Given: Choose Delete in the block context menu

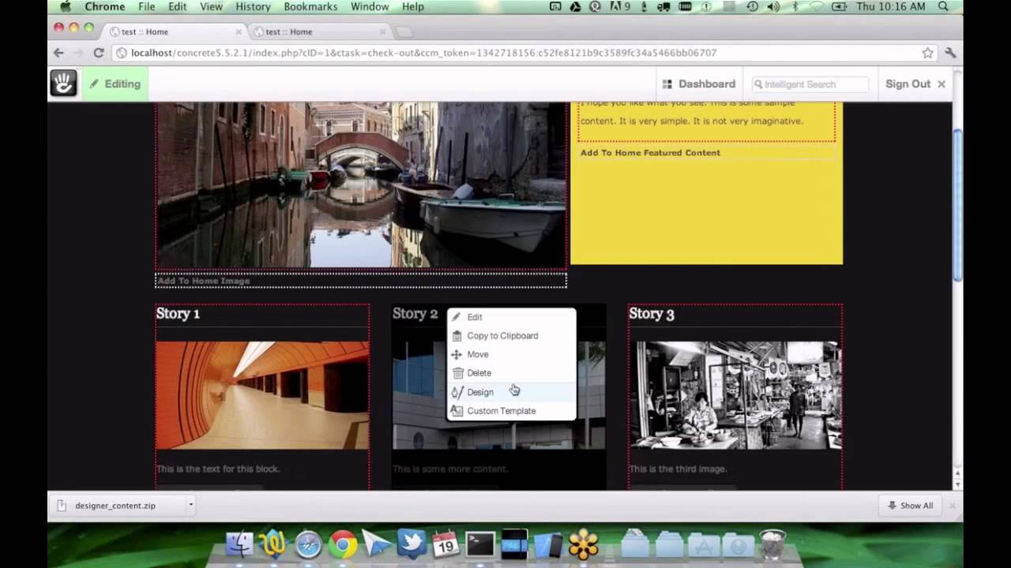Looking at the screenshot, I should click(512, 373).
